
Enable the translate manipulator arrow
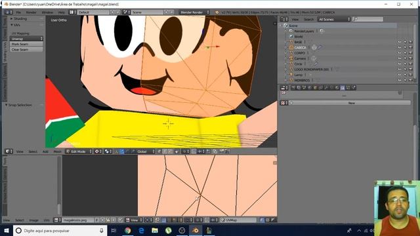coord(122,151)
